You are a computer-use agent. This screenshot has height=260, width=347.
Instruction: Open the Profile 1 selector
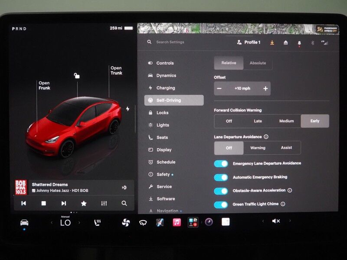click(x=249, y=42)
